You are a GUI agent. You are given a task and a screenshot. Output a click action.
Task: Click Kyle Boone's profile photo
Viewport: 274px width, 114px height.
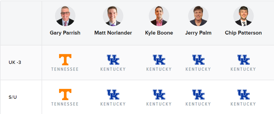coord(159,16)
